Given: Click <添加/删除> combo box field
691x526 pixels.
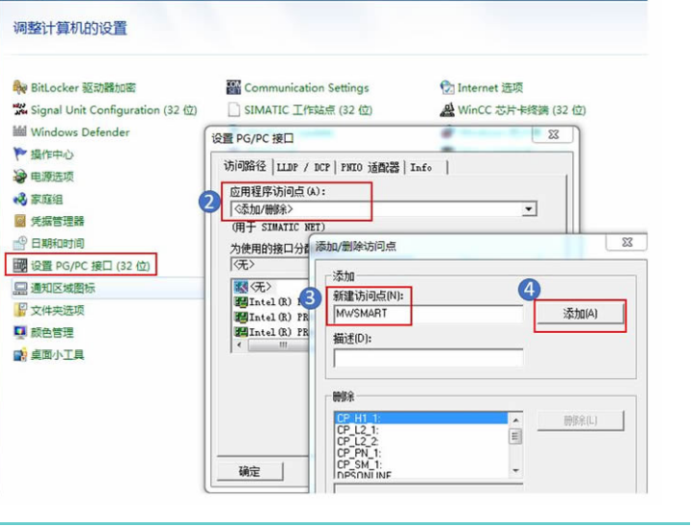Looking at the screenshot, I should pos(383,208).
